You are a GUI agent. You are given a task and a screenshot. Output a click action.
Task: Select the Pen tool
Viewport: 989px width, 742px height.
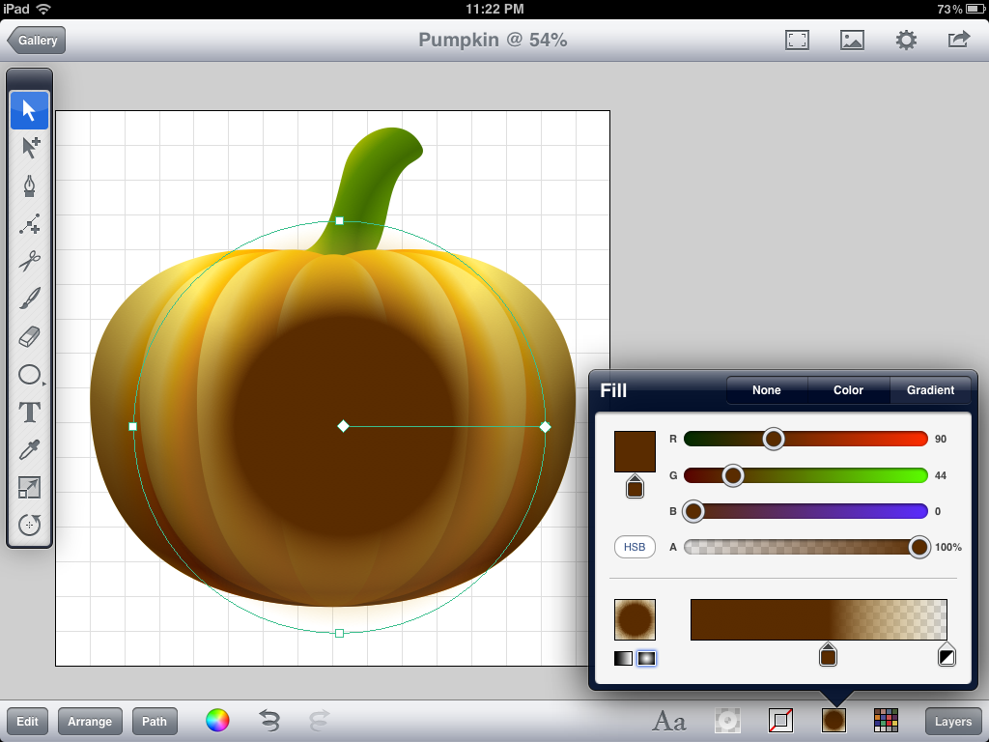[29, 185]
